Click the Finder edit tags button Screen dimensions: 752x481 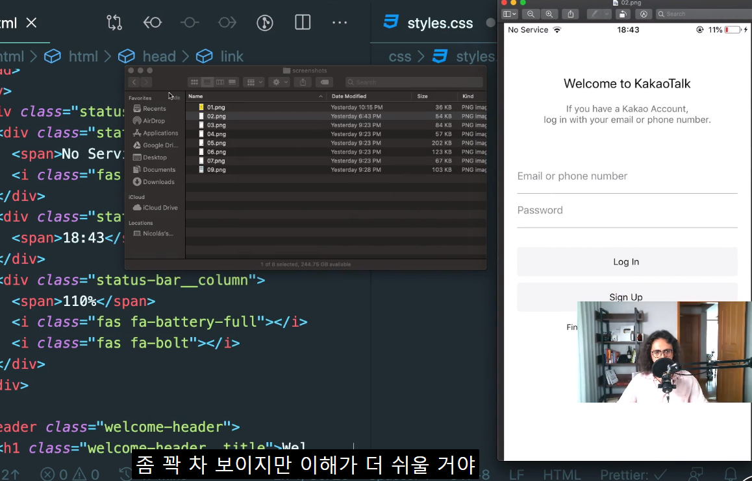(325, 82)
